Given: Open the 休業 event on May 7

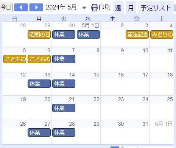Looking at the screenshot, I should pos(64,59).
